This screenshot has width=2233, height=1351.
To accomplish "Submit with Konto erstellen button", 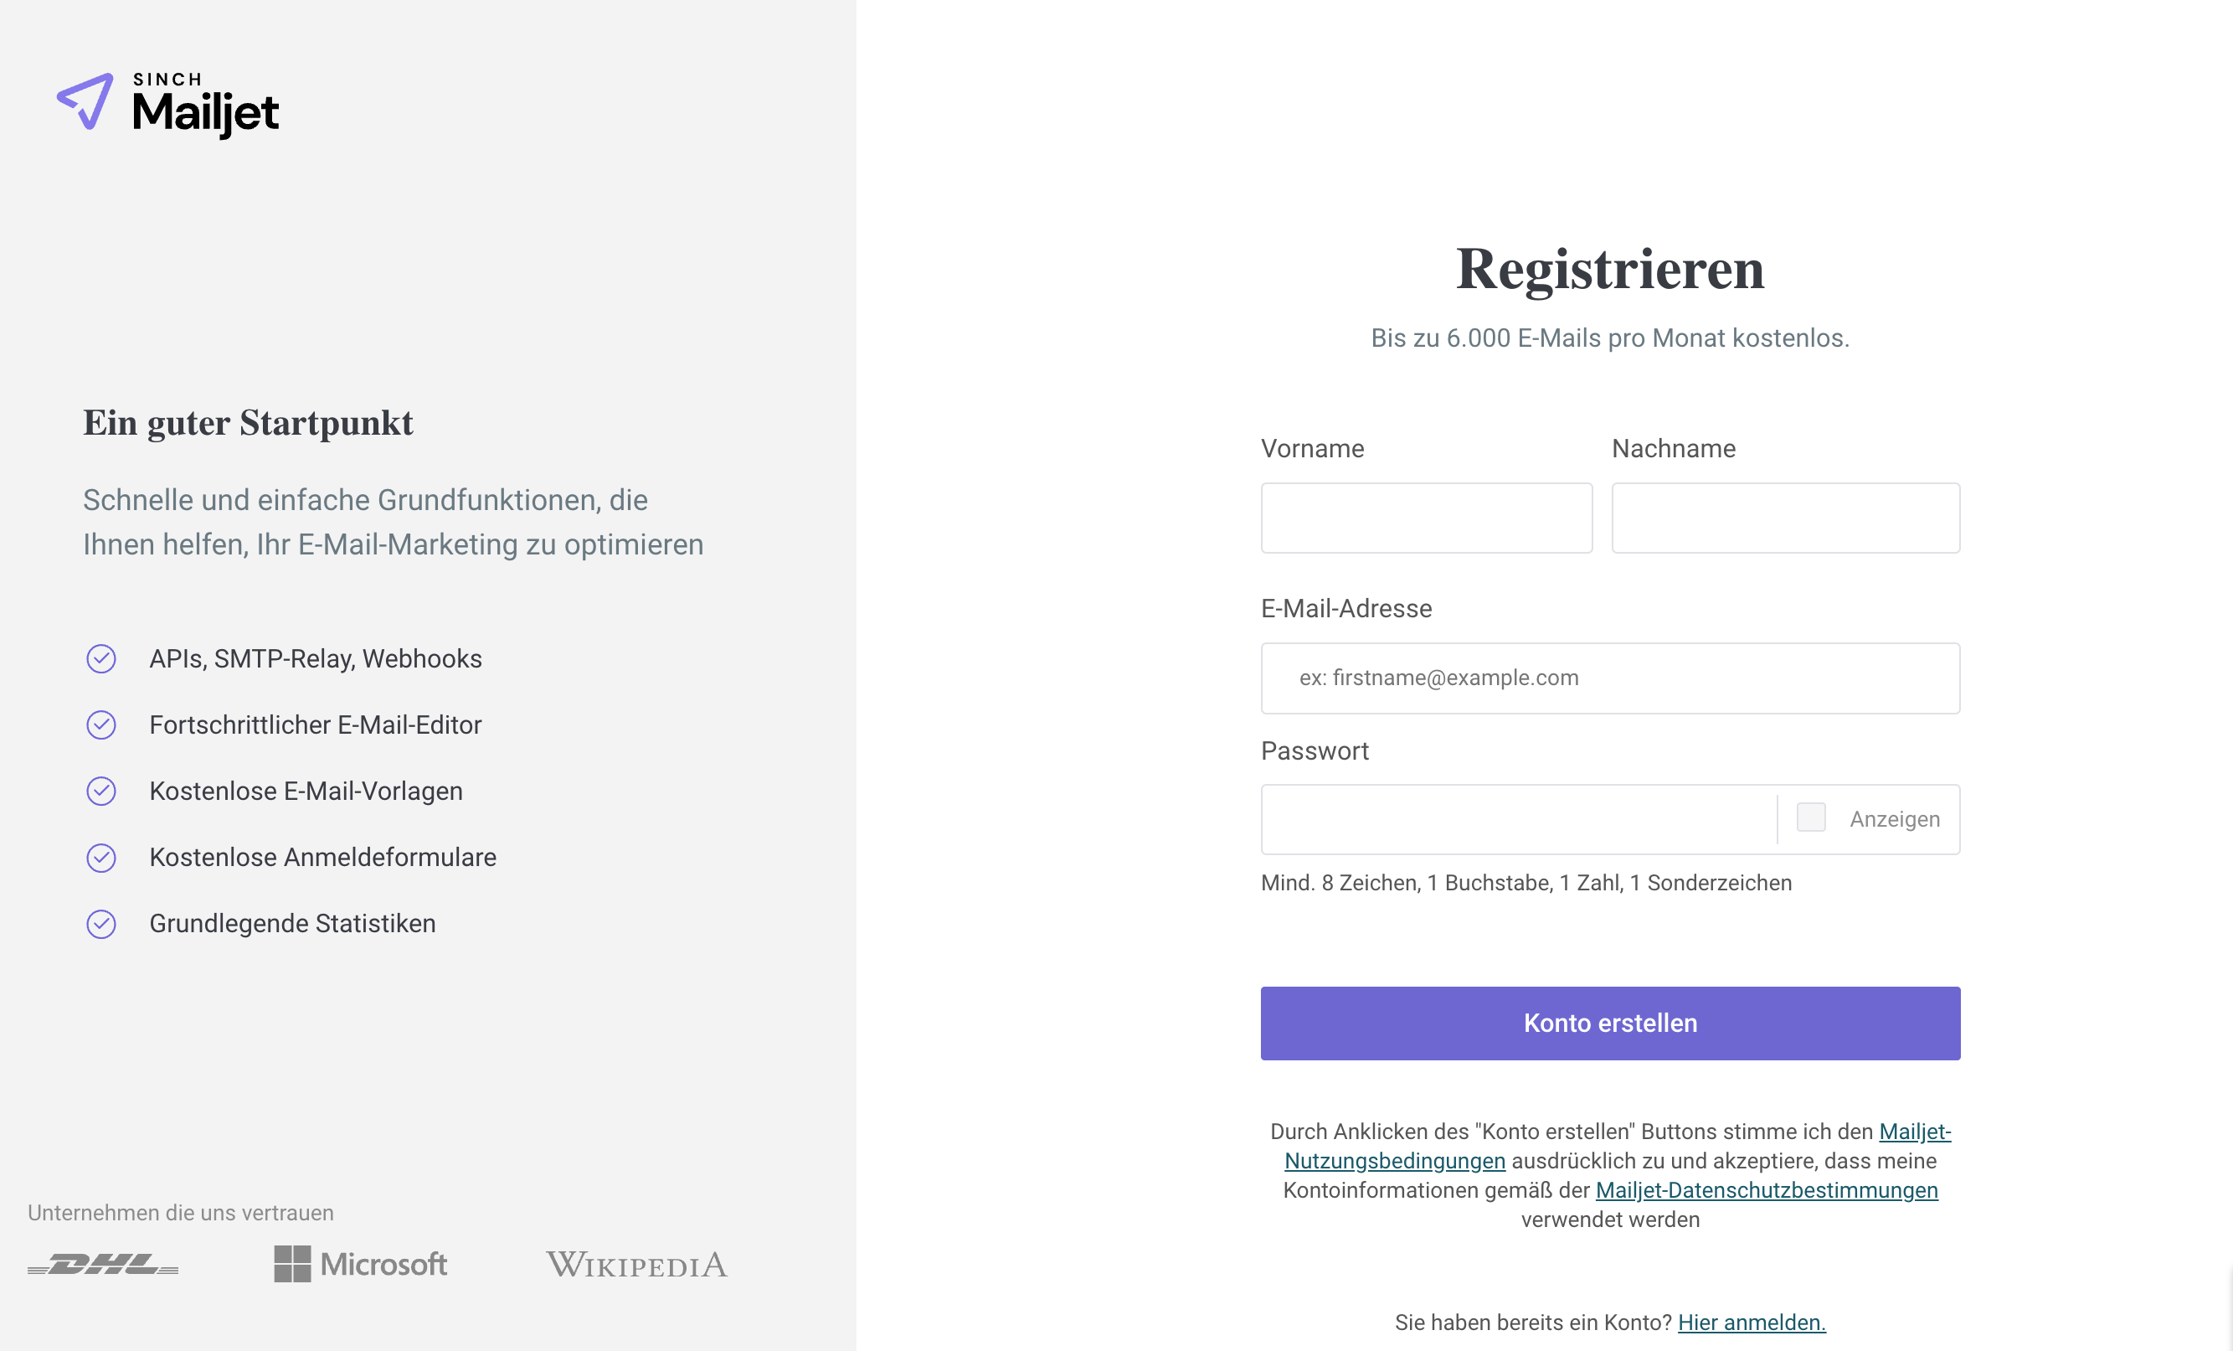I will (1610, 1024).
